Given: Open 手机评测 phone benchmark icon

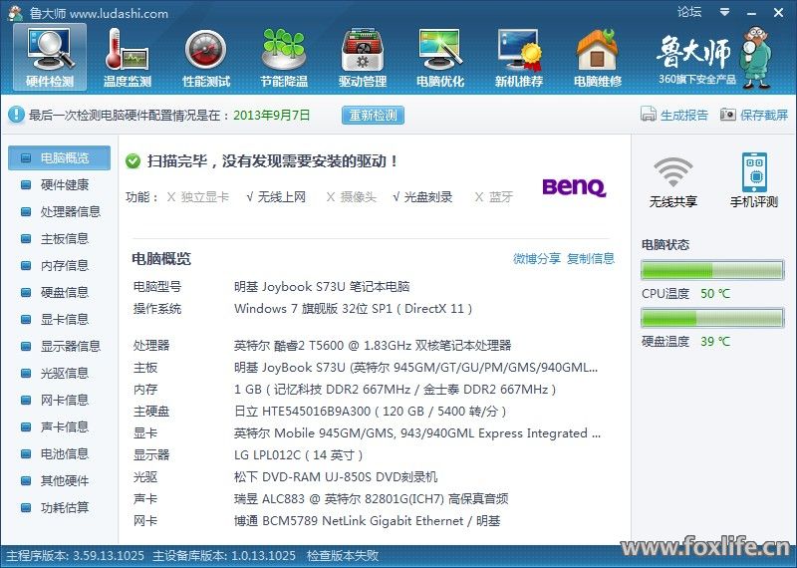Looking at the screenshot, I should click(754, 181).
